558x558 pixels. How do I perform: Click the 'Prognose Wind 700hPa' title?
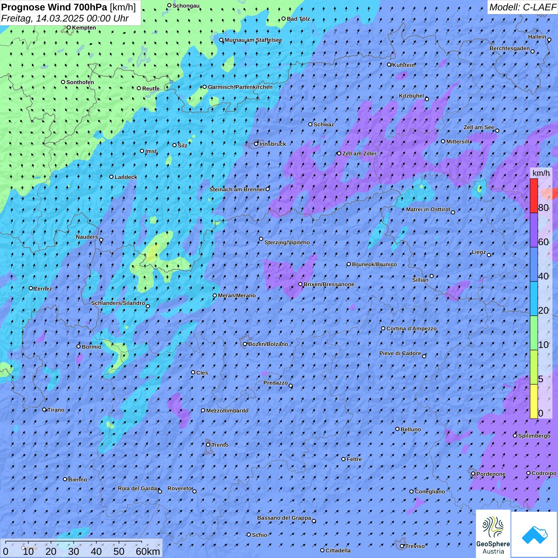coord(55,7)
